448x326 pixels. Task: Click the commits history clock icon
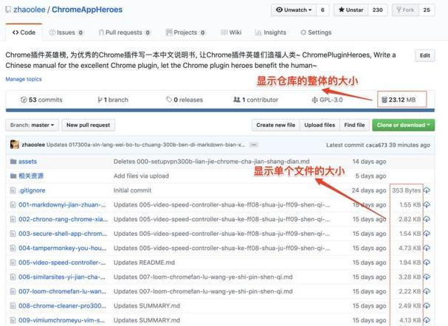pos(24,100)
